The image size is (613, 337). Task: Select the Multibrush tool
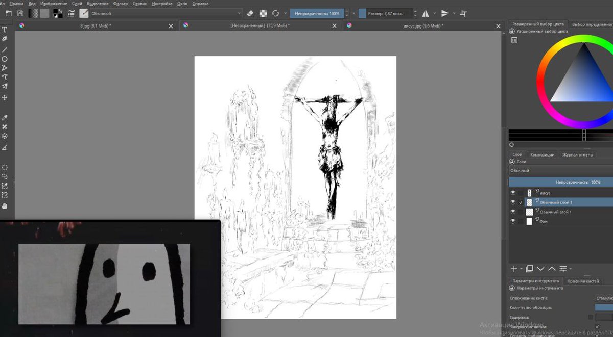[5, 87]
